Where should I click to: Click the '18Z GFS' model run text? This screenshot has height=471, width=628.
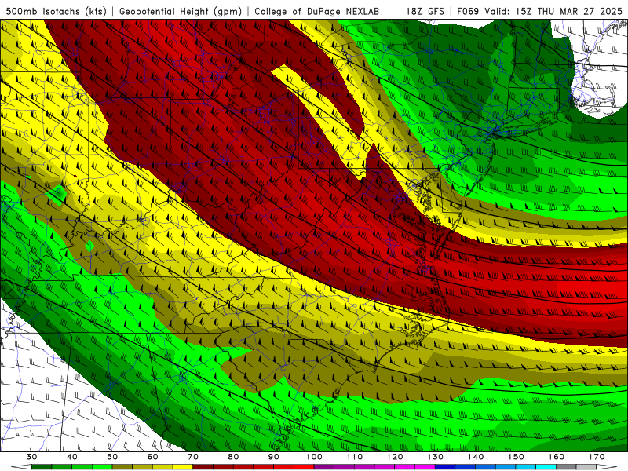tap(425, 11)
